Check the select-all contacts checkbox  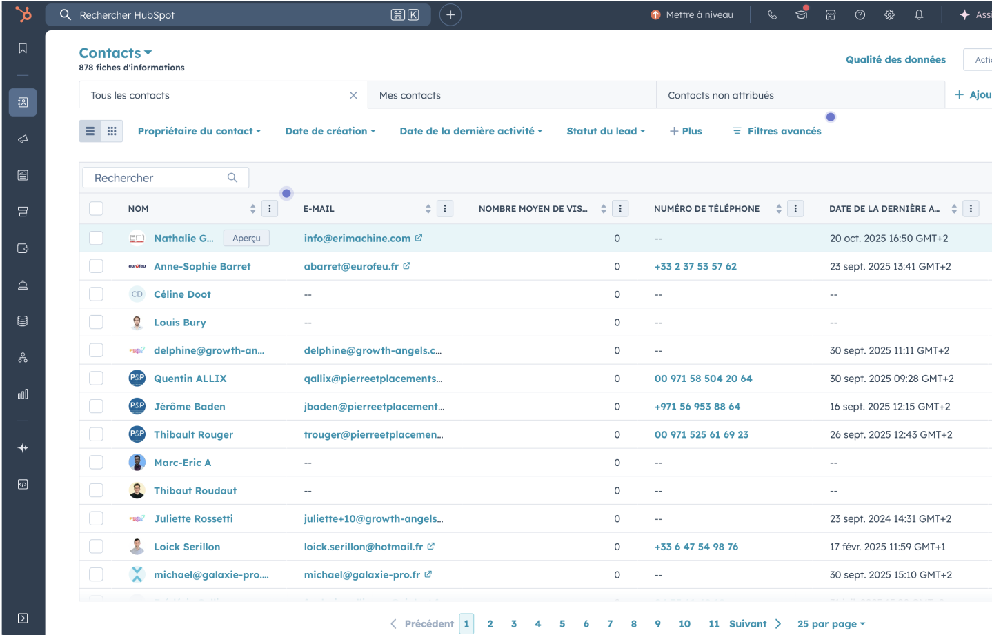pos(96,208)
